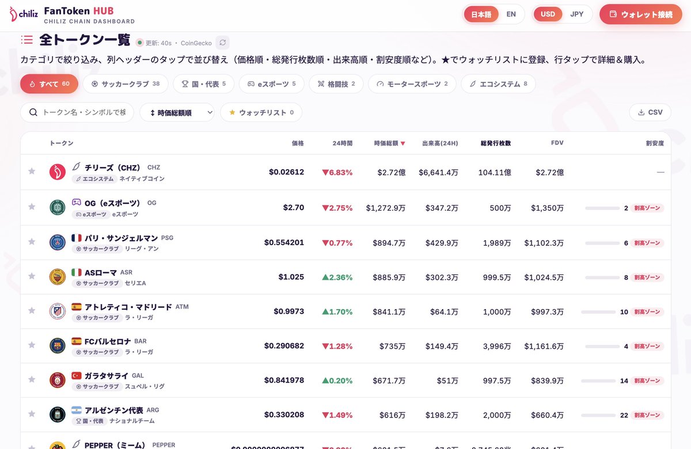Filter by 国・代表 category

pyautogui.click(x=203, y=84)
